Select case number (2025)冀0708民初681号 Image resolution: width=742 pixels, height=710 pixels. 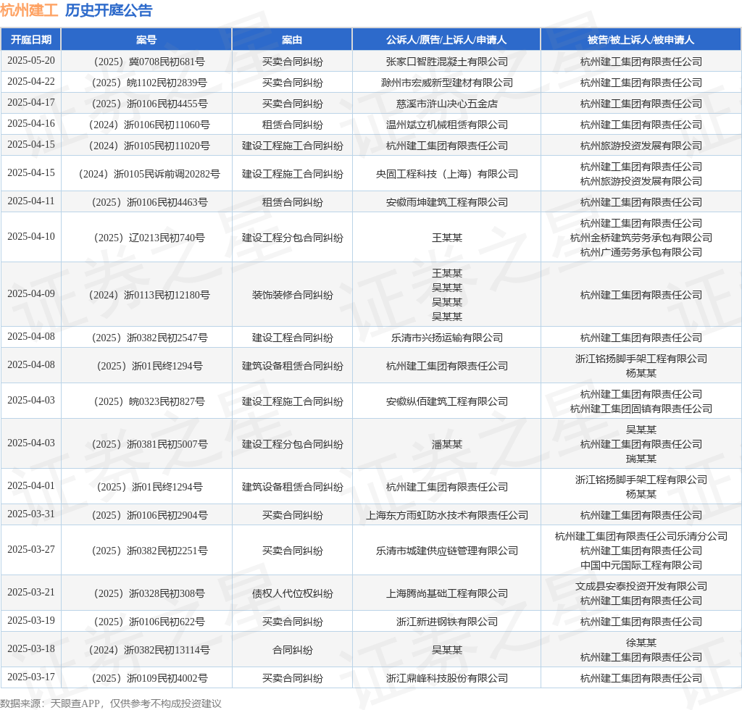tap(146, 62)
